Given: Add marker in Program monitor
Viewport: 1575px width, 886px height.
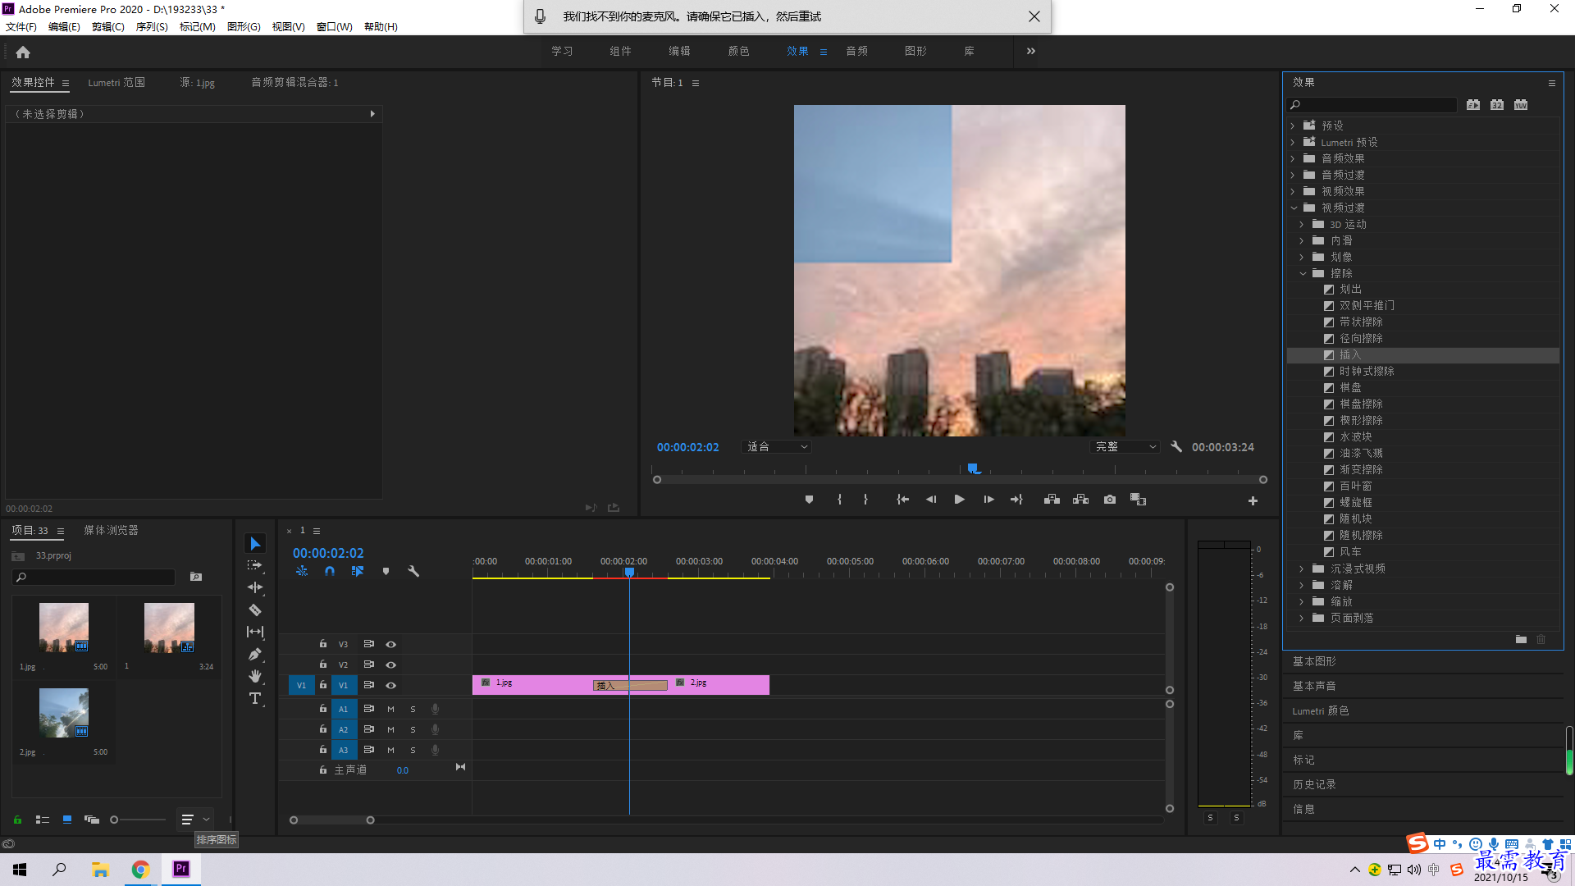Looking at the screenshot, I should click(809, 500).
